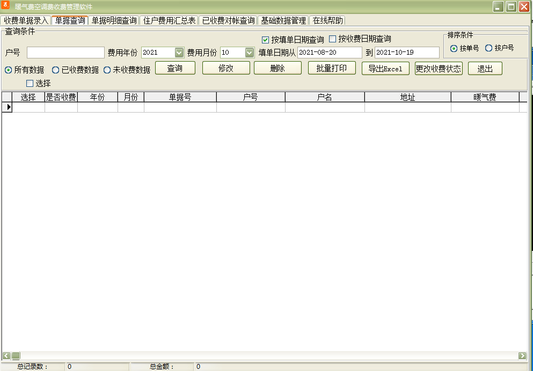
Task: Select 已收费数据 radio option
Action: tap(55, 70)
